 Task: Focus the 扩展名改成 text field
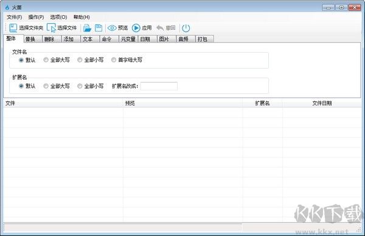coord(159,86)
